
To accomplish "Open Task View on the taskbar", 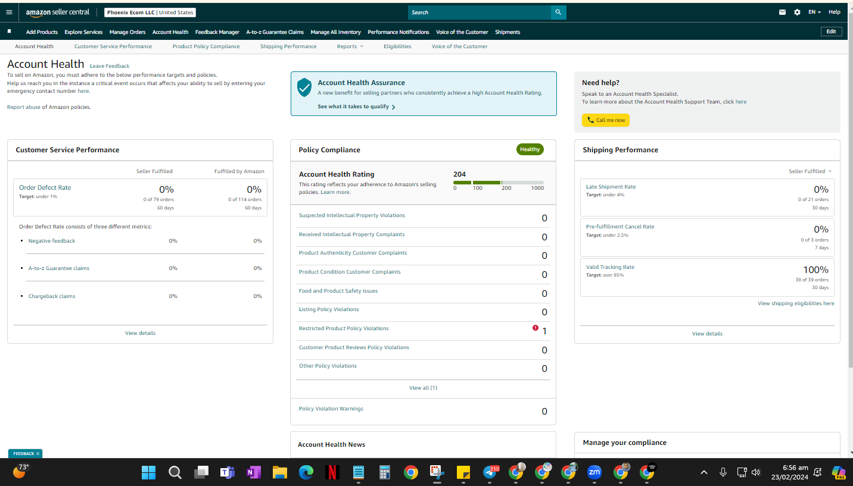I will click(201, 472).
